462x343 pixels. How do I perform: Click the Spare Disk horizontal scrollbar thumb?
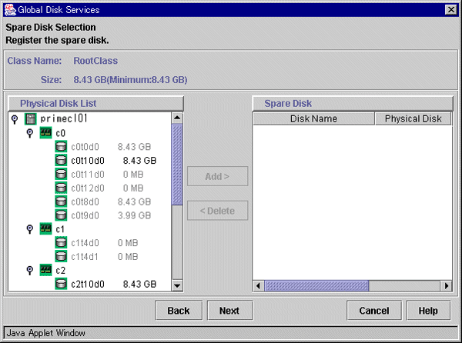tap(316, 285)
